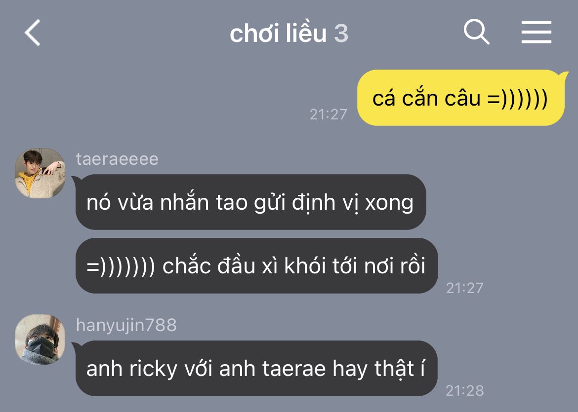Tap the chat title chơi liều 3

click(x=289, y=33)
